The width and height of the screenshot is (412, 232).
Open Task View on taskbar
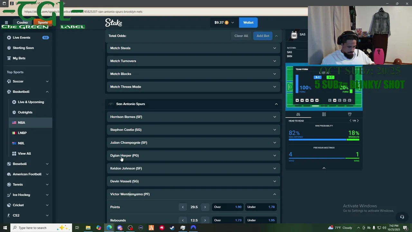77,228
